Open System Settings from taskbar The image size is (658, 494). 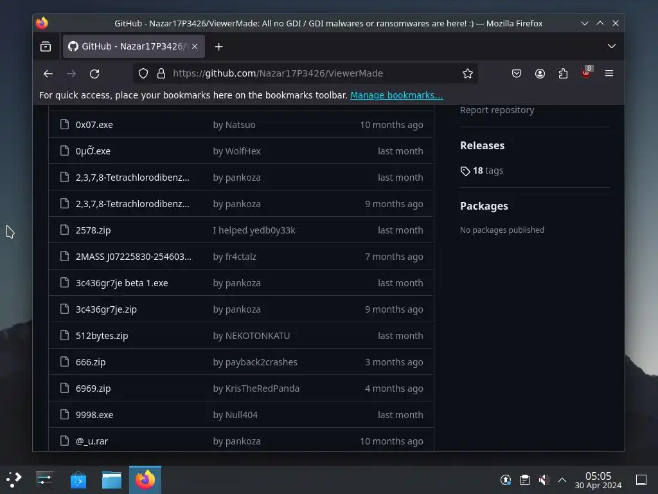pyautogui.click(x=44, y=479)
